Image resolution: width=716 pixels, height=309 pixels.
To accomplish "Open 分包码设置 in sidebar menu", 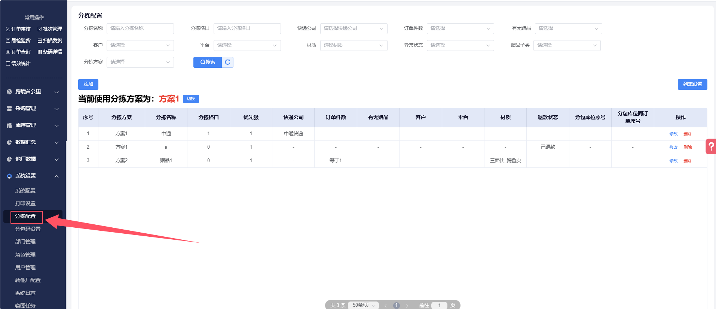I will click(x=28, y=229).
